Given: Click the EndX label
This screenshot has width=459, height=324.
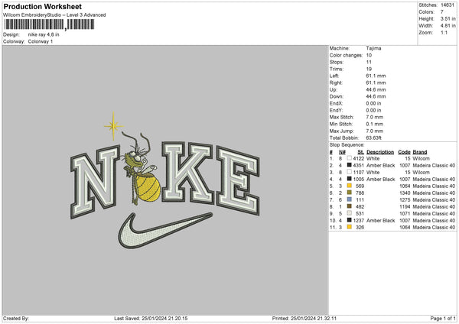Looking at the screenshot, I should [336, 103].
